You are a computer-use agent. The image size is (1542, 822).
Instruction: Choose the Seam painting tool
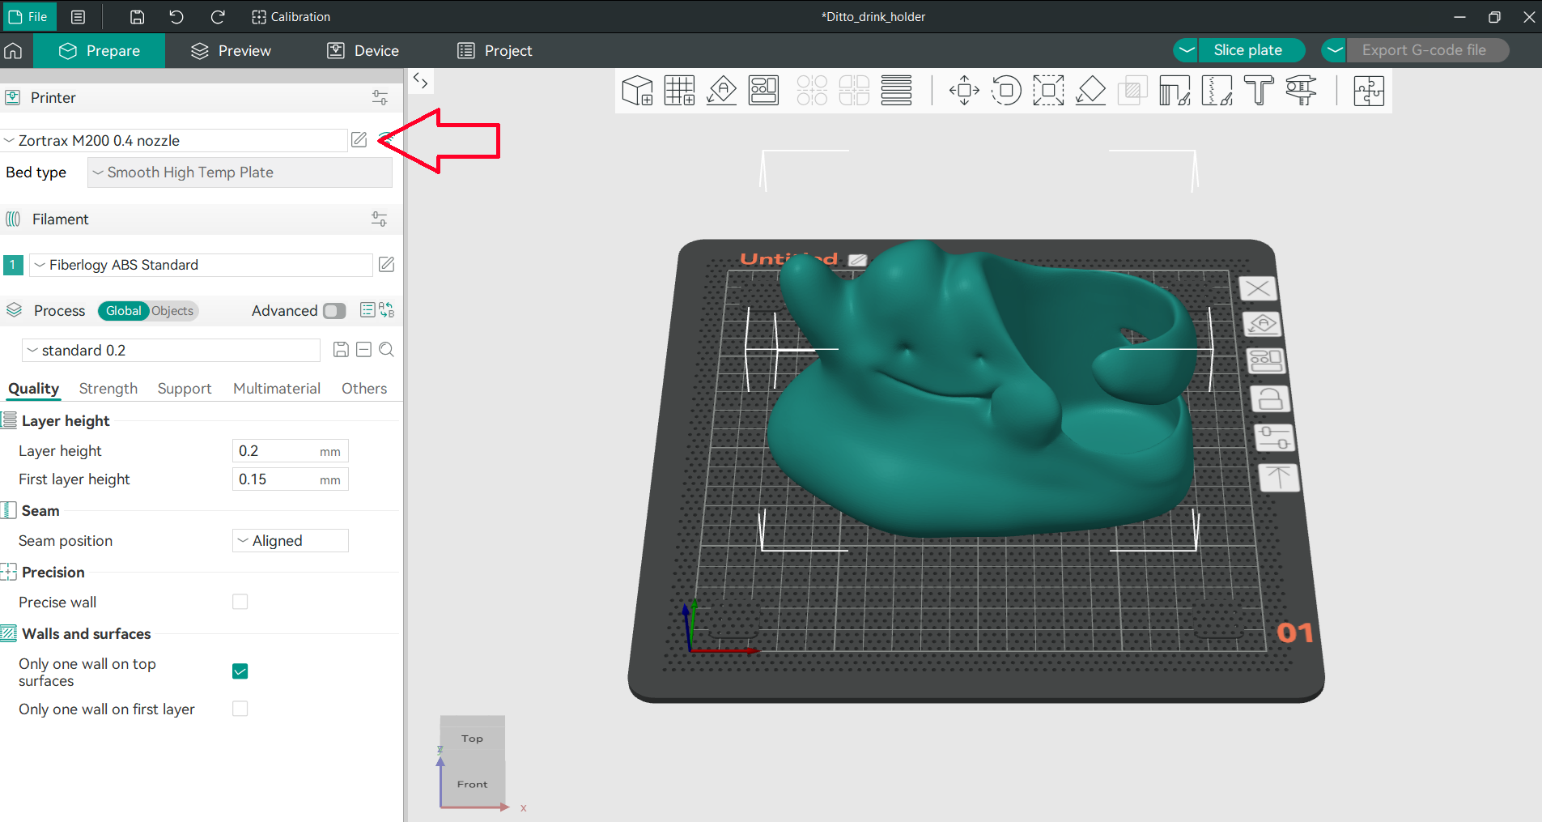click(x=1217, y=91)
